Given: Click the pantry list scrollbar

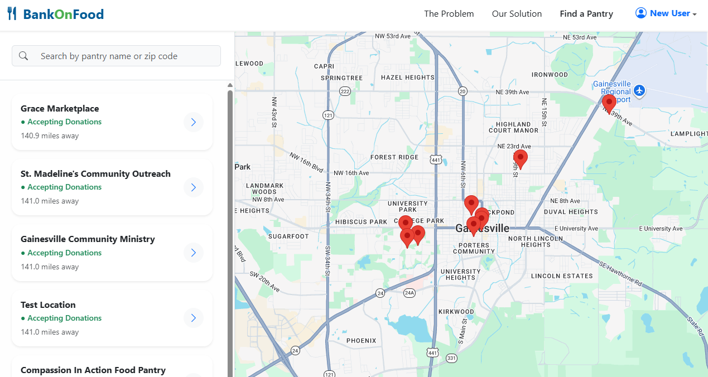Looking at the screenshot, I should point(230,223).
